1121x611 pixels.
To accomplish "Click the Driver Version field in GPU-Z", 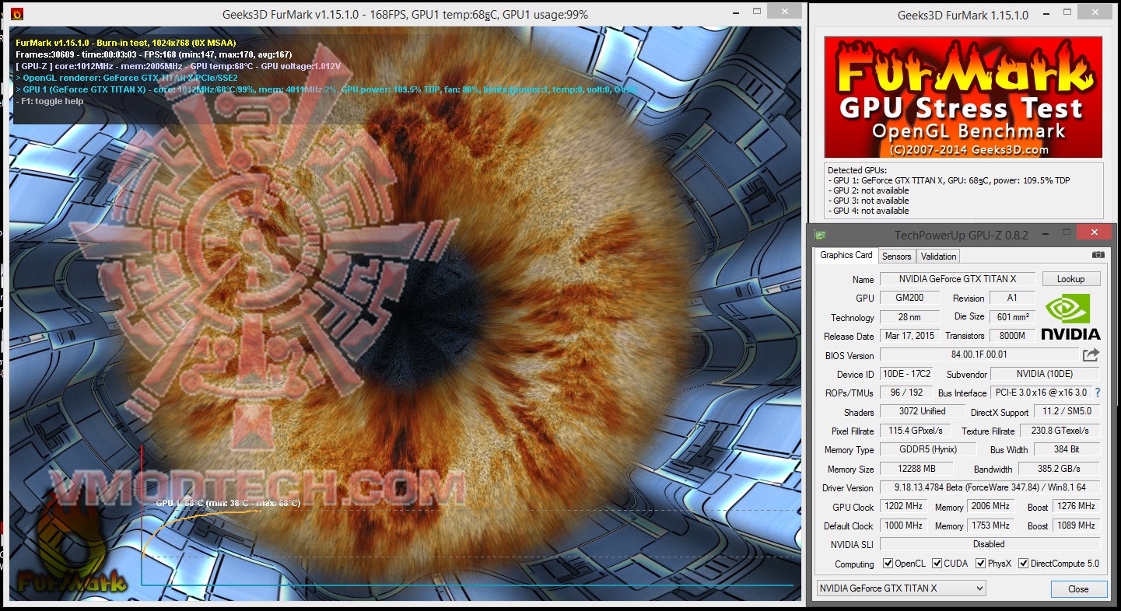I will point(990,488).
